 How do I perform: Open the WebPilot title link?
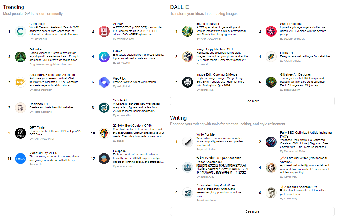120,78
